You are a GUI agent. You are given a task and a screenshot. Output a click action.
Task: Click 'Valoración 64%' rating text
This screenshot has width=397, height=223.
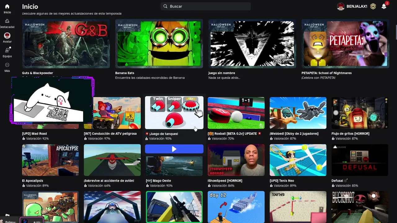99,186
